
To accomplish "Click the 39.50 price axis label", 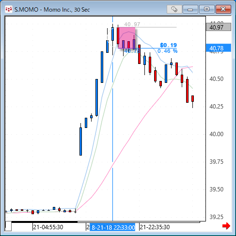I will pyautogui.click(x=217, y=189).
